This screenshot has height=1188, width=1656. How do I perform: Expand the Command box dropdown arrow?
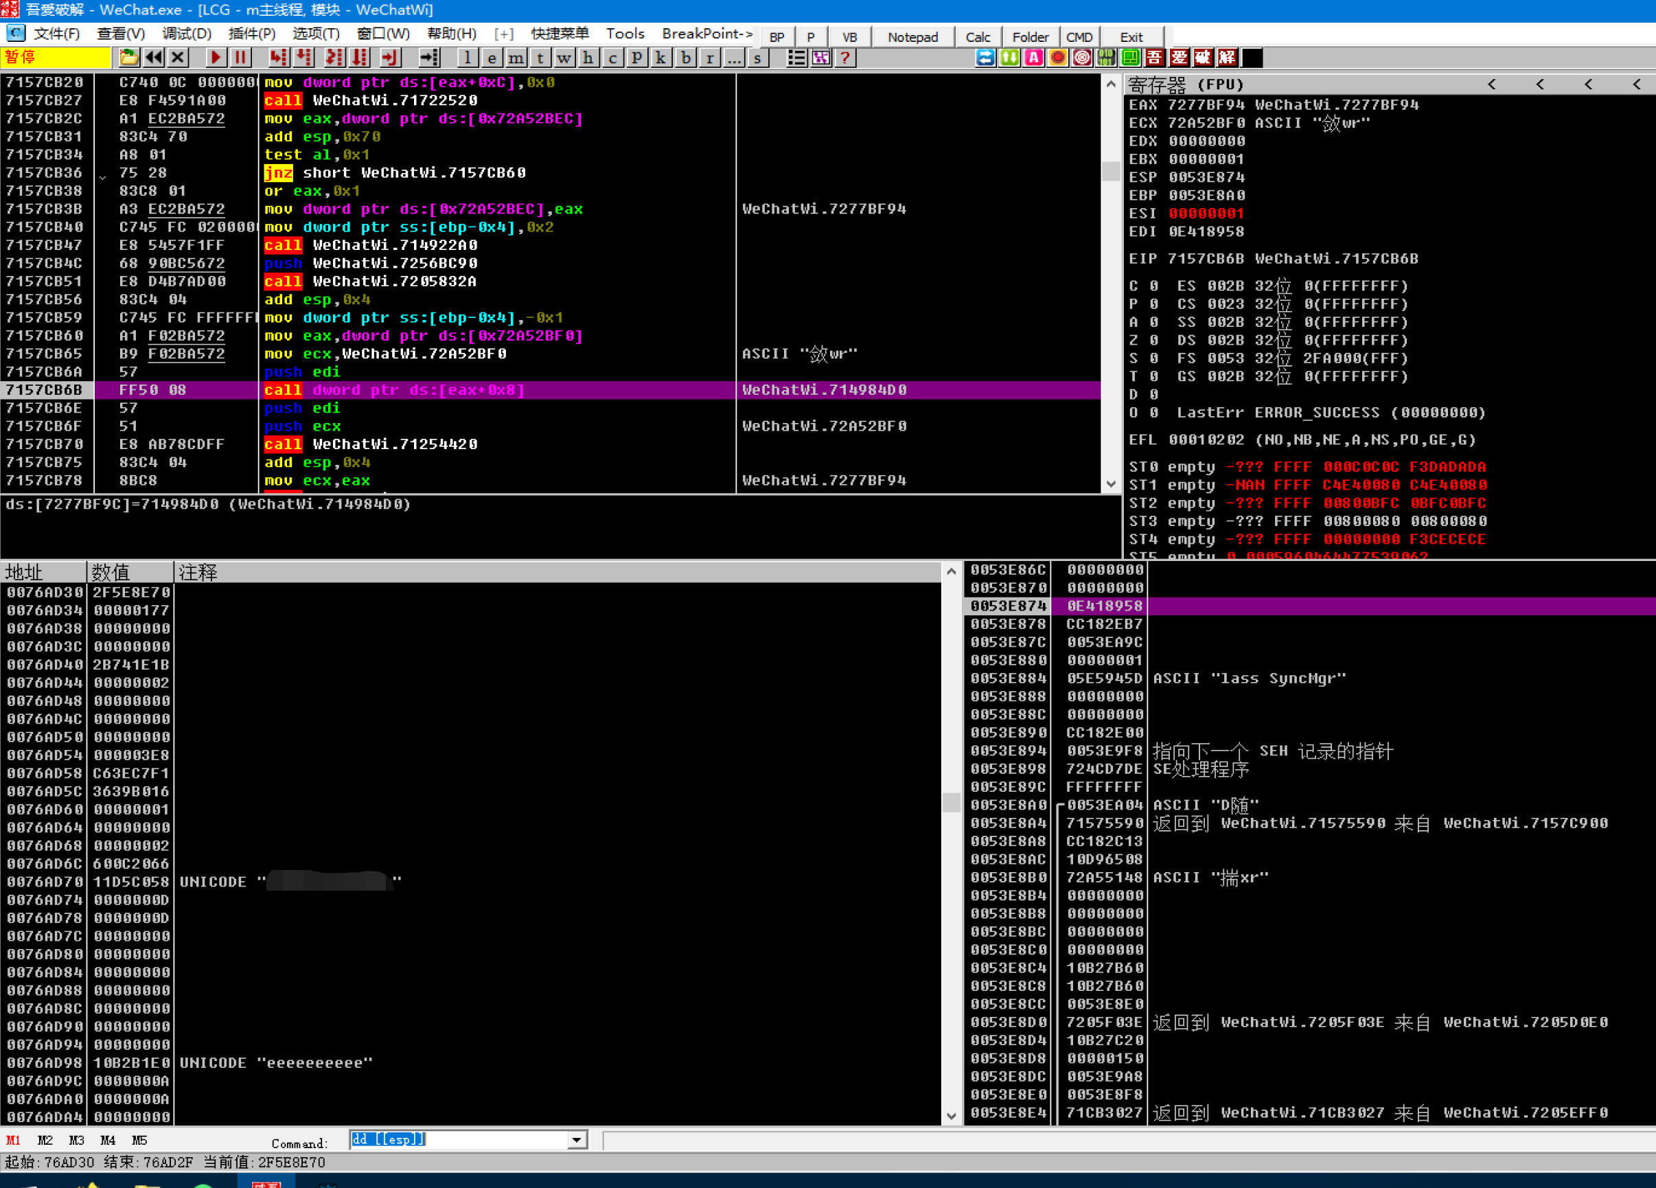click(577, 1139)
